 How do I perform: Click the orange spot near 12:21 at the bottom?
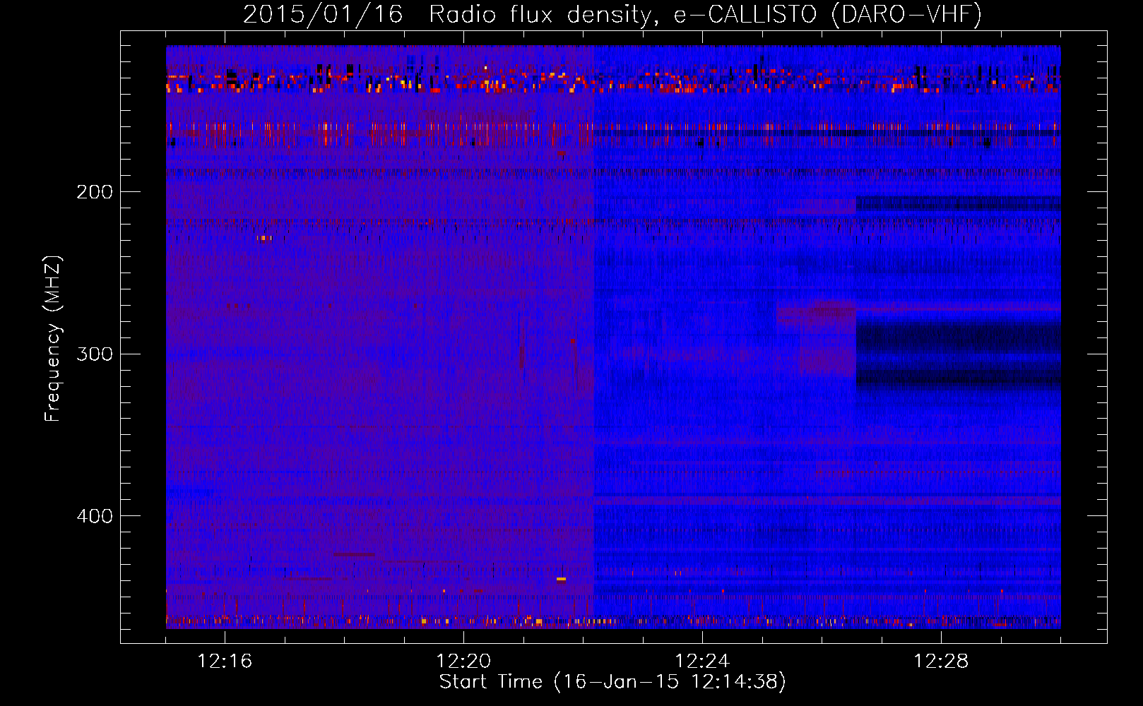click(561, 579)
